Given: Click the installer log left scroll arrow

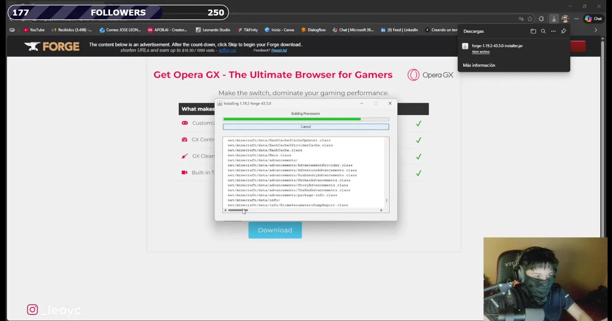Looking at the screenshot, I should tap(225, 210).
